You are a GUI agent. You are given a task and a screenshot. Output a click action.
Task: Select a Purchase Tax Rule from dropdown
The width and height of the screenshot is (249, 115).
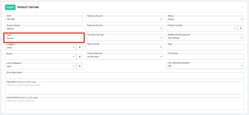124,38
